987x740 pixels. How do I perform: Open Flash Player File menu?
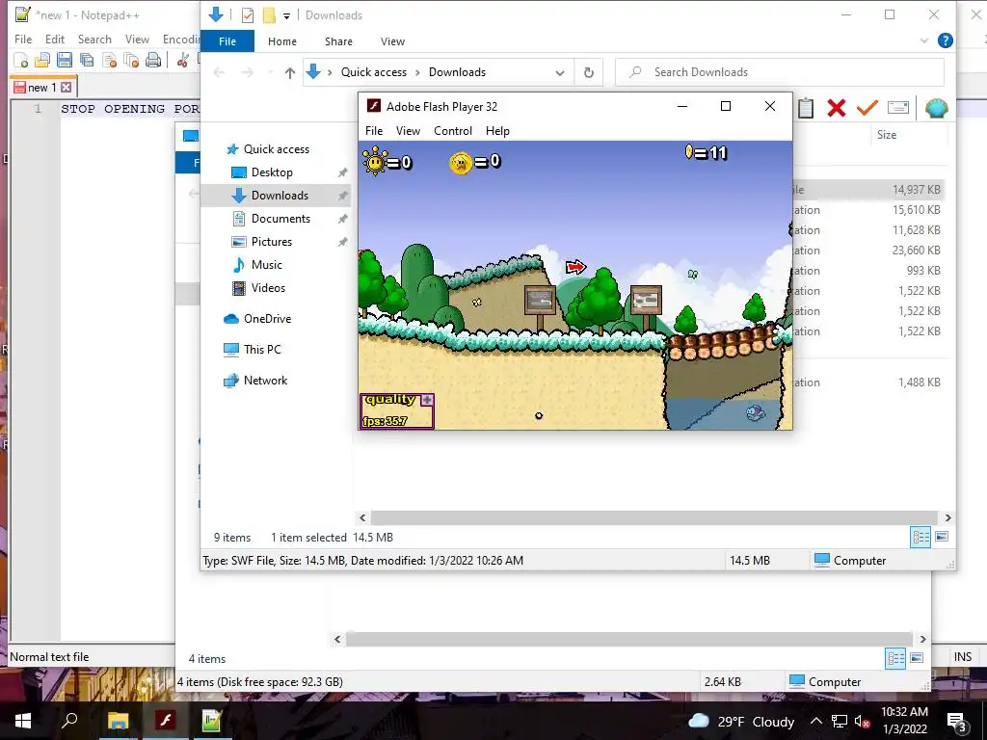click(374, 131)
